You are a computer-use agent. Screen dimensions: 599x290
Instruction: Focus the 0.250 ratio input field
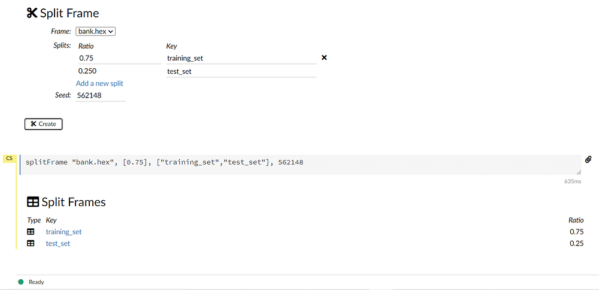118,71
